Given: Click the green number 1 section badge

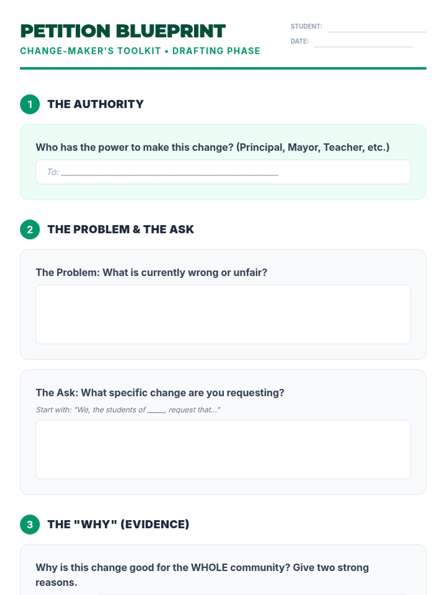Looking at the screenshot, I should [30, 104].
